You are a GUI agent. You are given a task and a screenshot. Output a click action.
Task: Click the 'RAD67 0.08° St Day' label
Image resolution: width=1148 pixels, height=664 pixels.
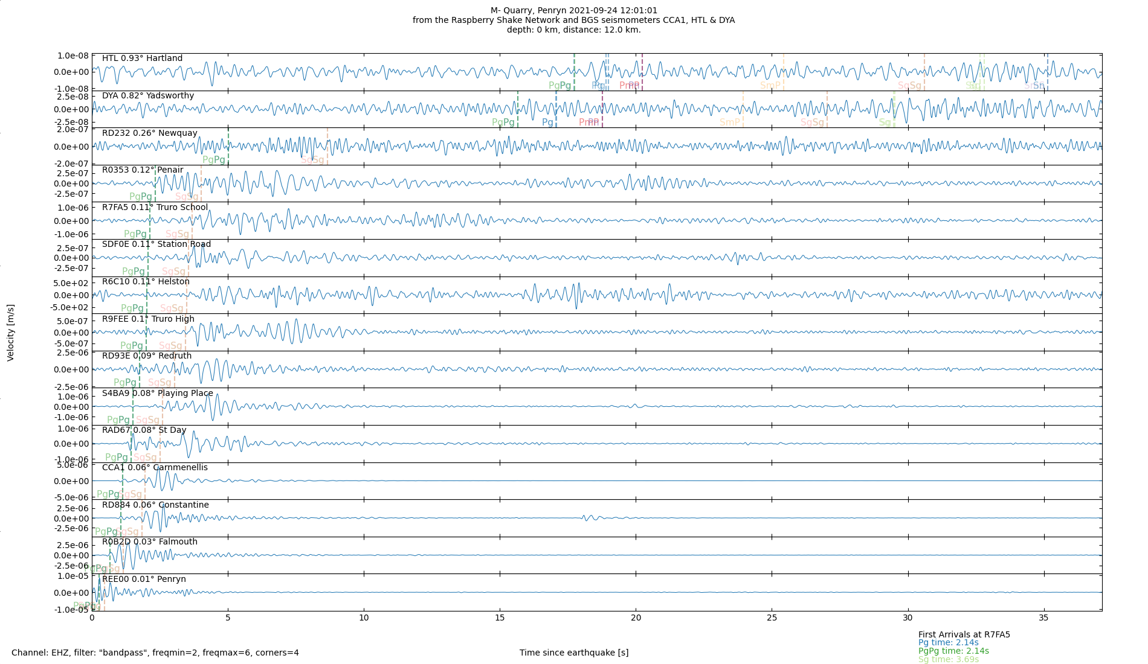pyautogui.click(x=144, y=430)
